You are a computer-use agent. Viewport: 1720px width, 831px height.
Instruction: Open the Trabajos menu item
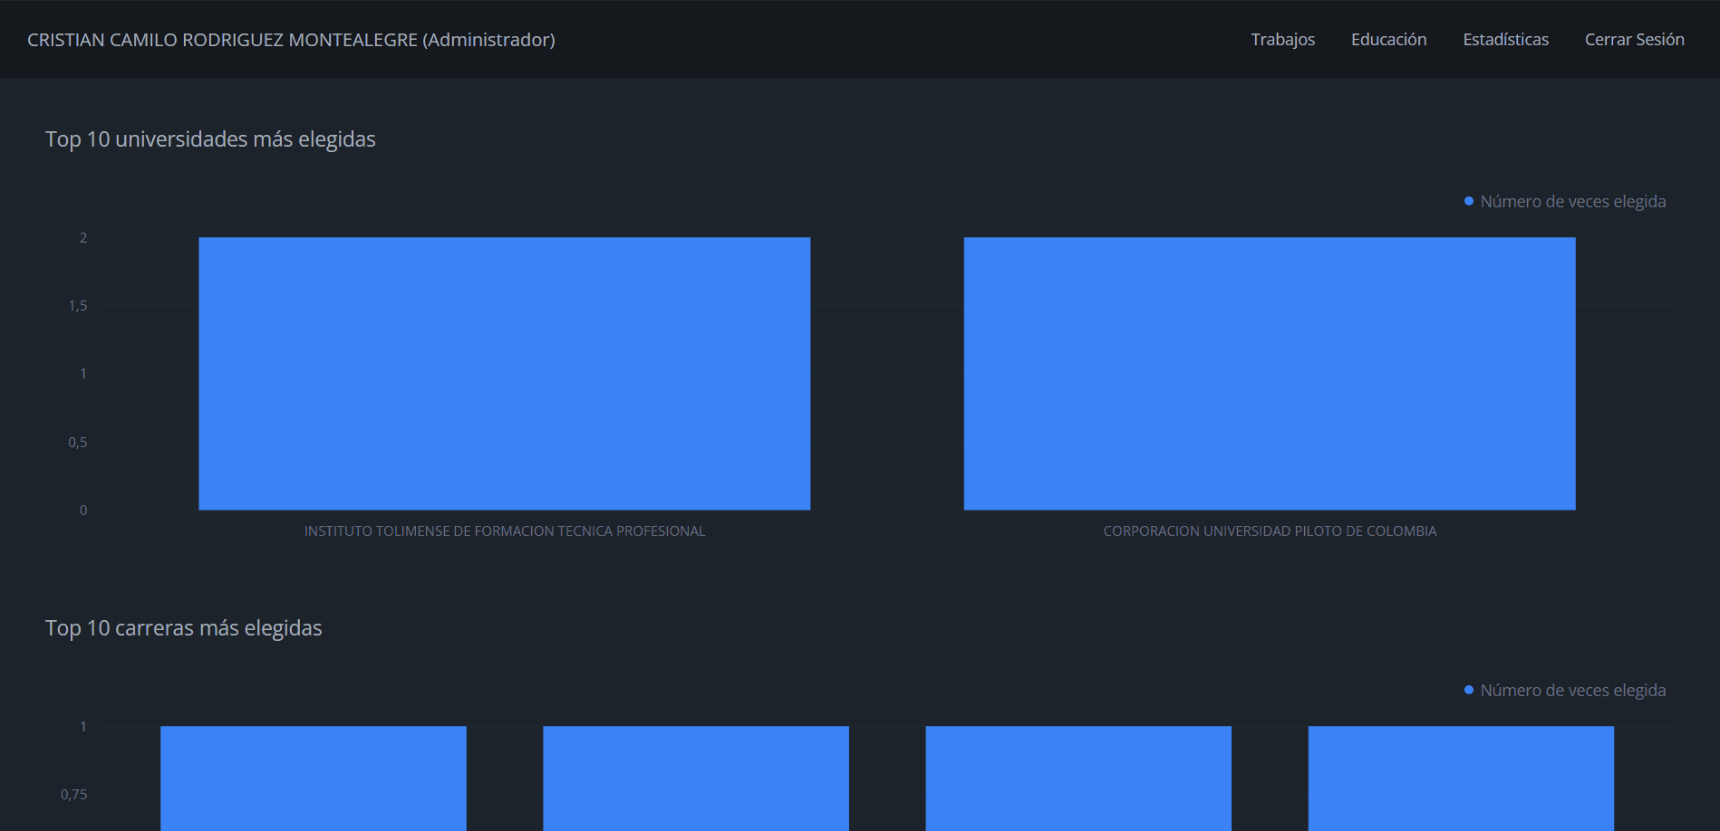click(x=1282, y=40)
